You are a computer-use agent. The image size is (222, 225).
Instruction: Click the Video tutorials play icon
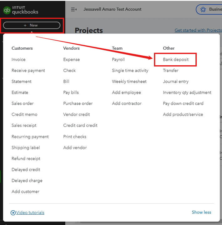coord(13,212)
